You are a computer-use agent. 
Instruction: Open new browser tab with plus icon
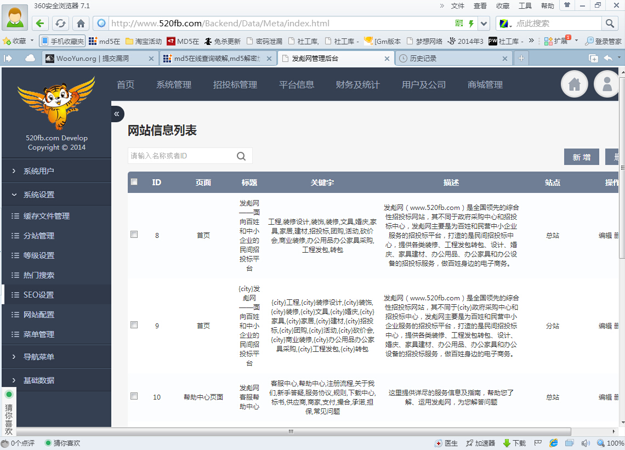521,58
